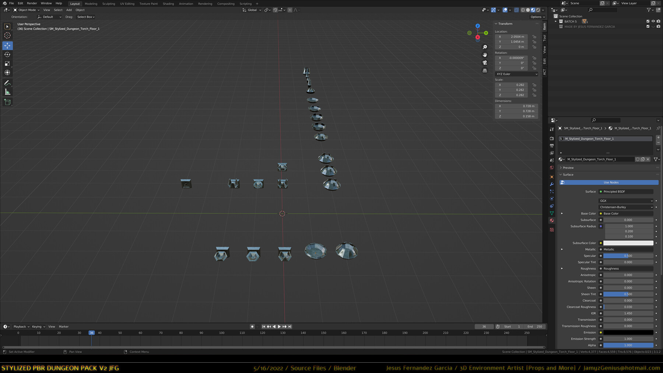Open the Render menu
This screenshot has width=663, height=373.
(32, 3)
